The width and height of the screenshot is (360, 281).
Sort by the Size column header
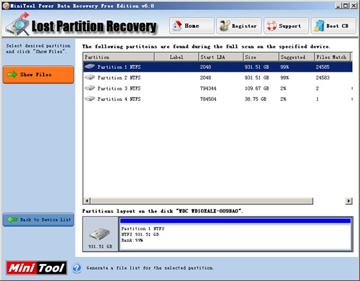(261, 57)
